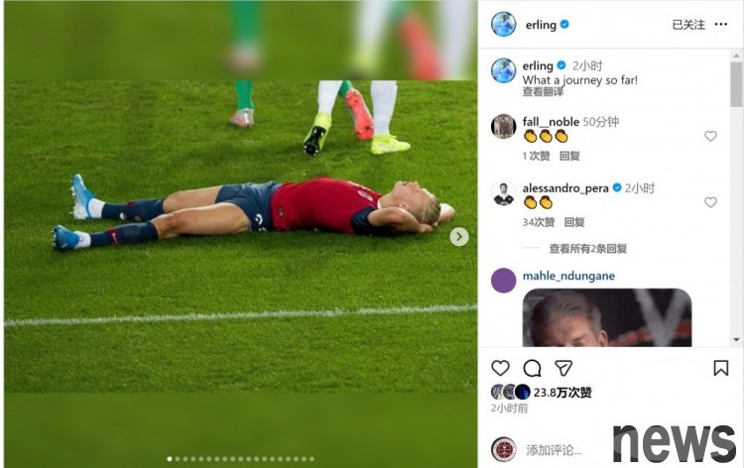The image size is (744, 468).
Task: Click the comment bubble icon
Action: point(532,368)
